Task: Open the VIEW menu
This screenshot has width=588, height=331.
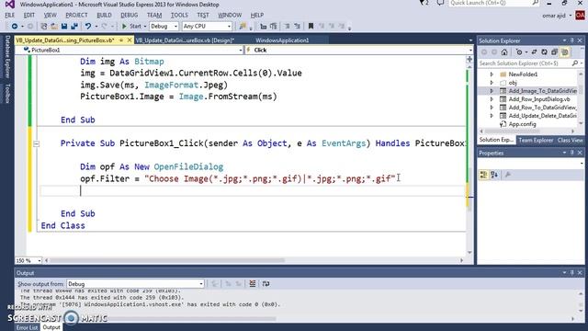Action: pyautogui.click(x=50, y=15)
